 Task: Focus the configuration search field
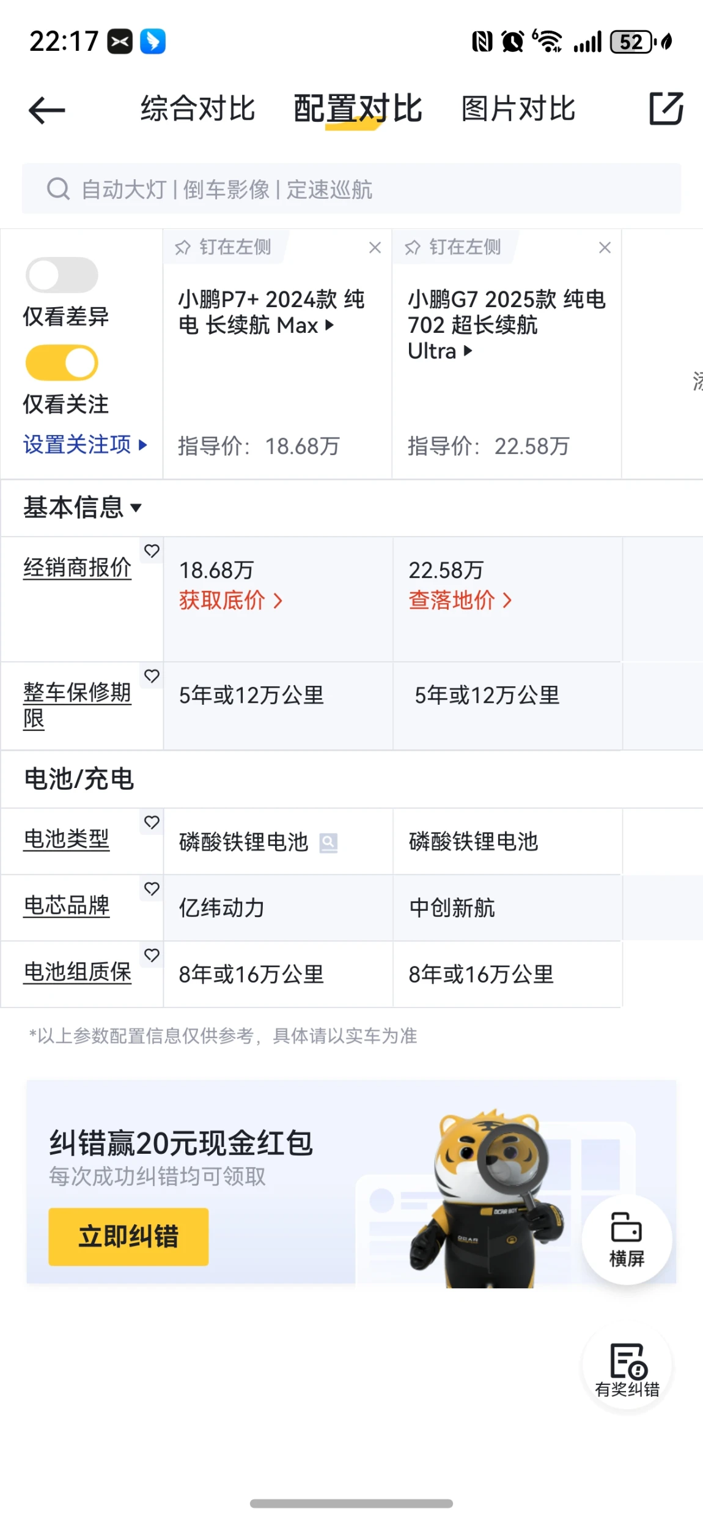[351, 189]
